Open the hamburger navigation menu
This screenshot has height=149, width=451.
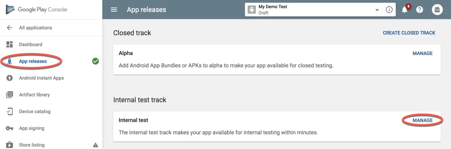114,10
